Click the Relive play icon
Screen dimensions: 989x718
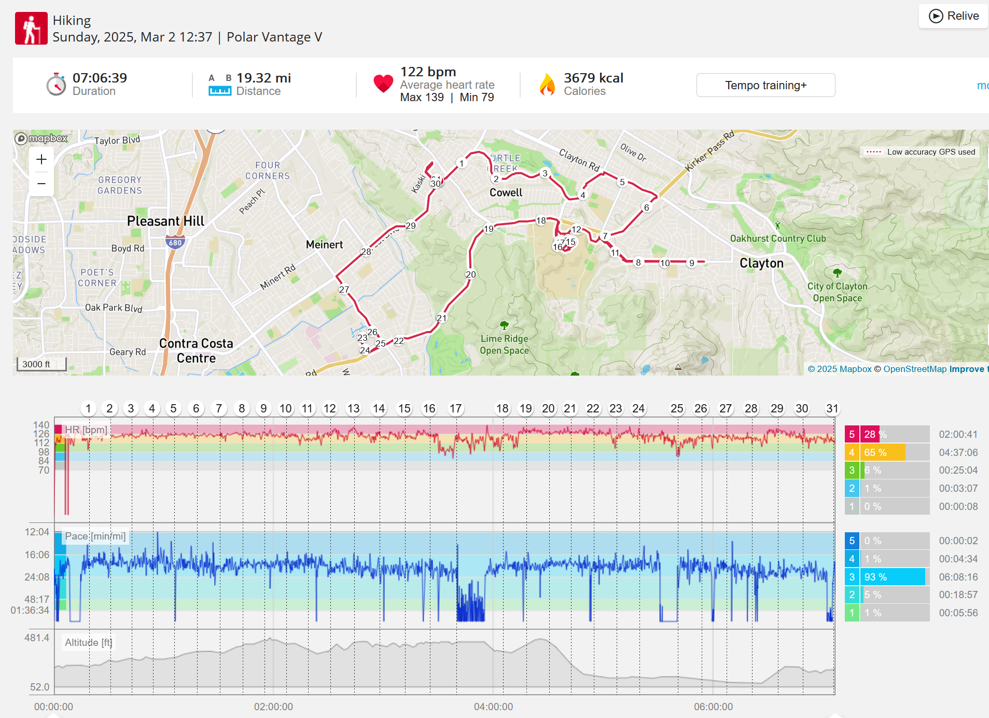point(936,16)
